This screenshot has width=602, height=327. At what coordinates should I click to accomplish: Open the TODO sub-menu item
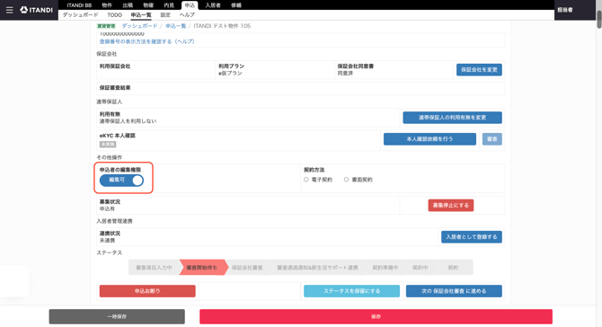pyautogui.click(x=114, y=15)
